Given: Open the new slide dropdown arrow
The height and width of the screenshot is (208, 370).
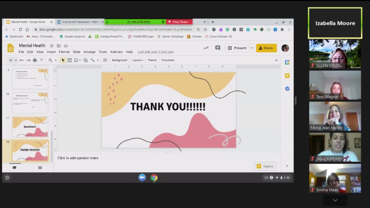Looking at the screenshot, I should (x=16, y=60).
